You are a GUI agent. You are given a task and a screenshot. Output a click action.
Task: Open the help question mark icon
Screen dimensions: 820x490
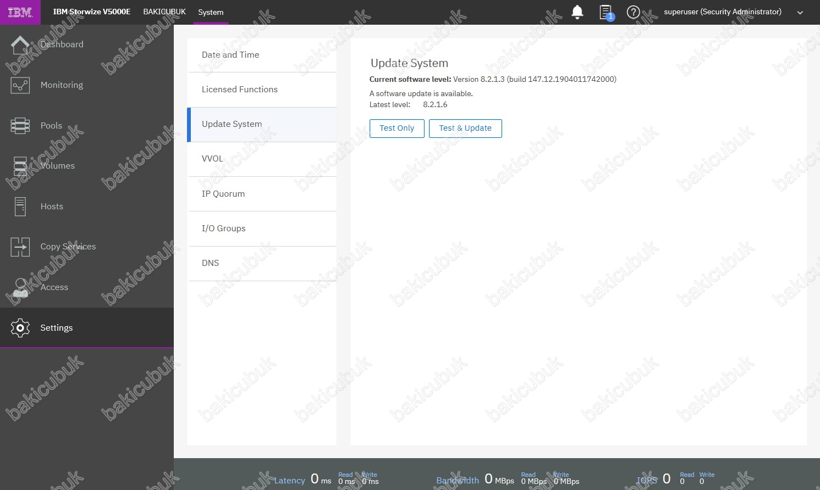tap(633, 12)
